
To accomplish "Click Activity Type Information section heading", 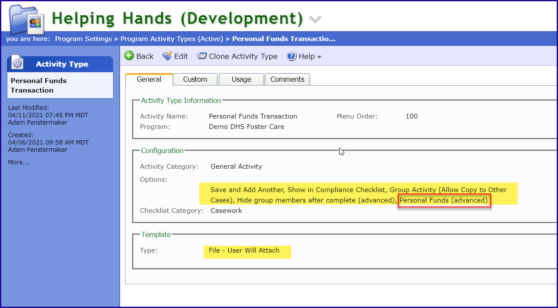I will [181, 100].
